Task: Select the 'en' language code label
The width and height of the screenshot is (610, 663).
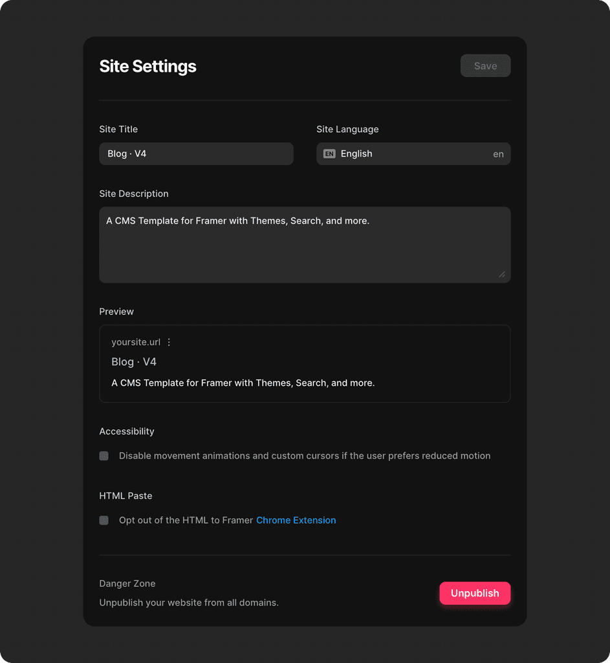Action: [x=498, y=154]
